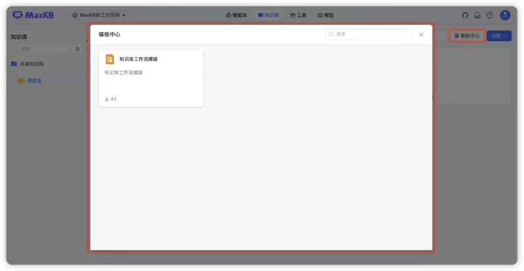
Task: Click the sidebar filter icon
Action: 77,49
